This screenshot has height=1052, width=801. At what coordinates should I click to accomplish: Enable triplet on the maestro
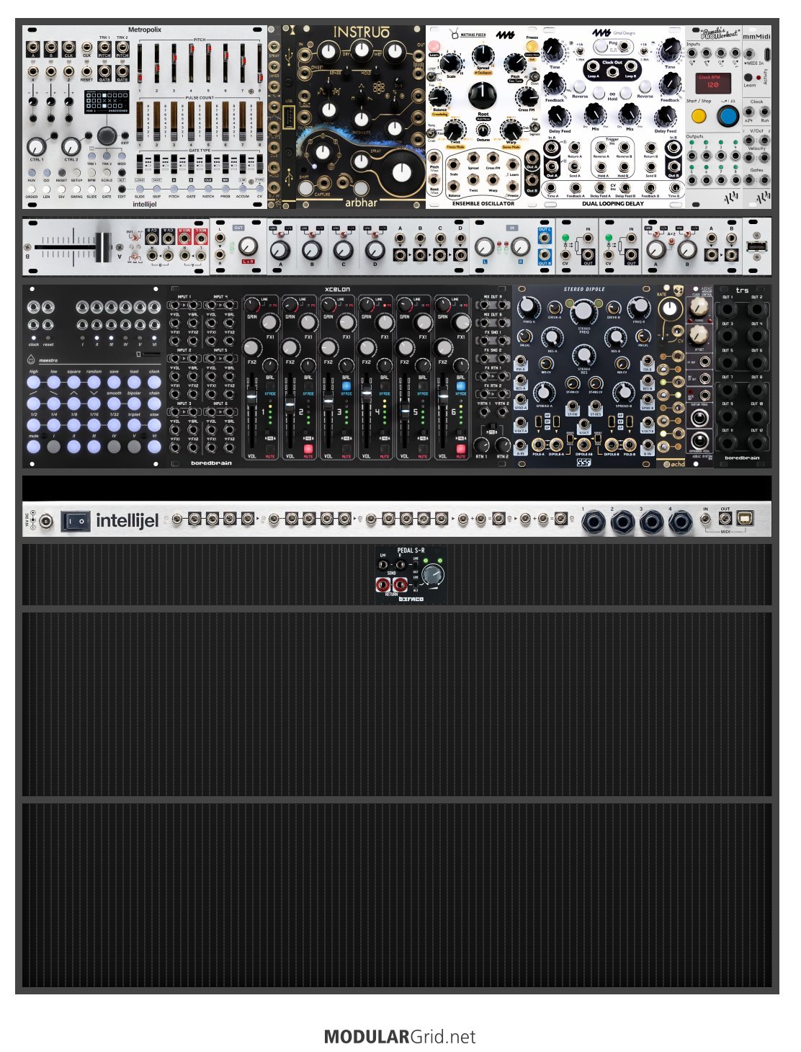[135, 425]
